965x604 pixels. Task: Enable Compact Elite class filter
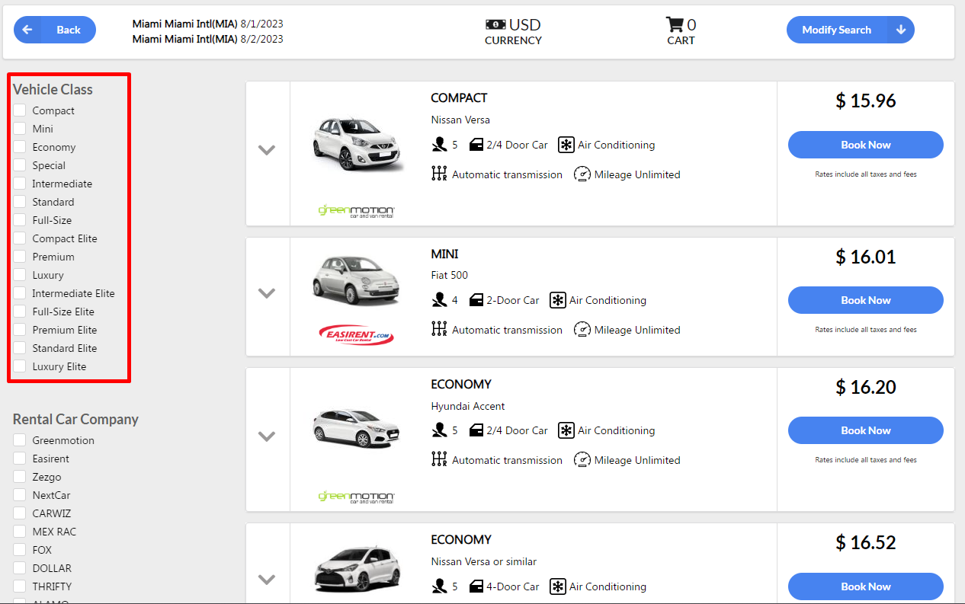coord(20,238)
